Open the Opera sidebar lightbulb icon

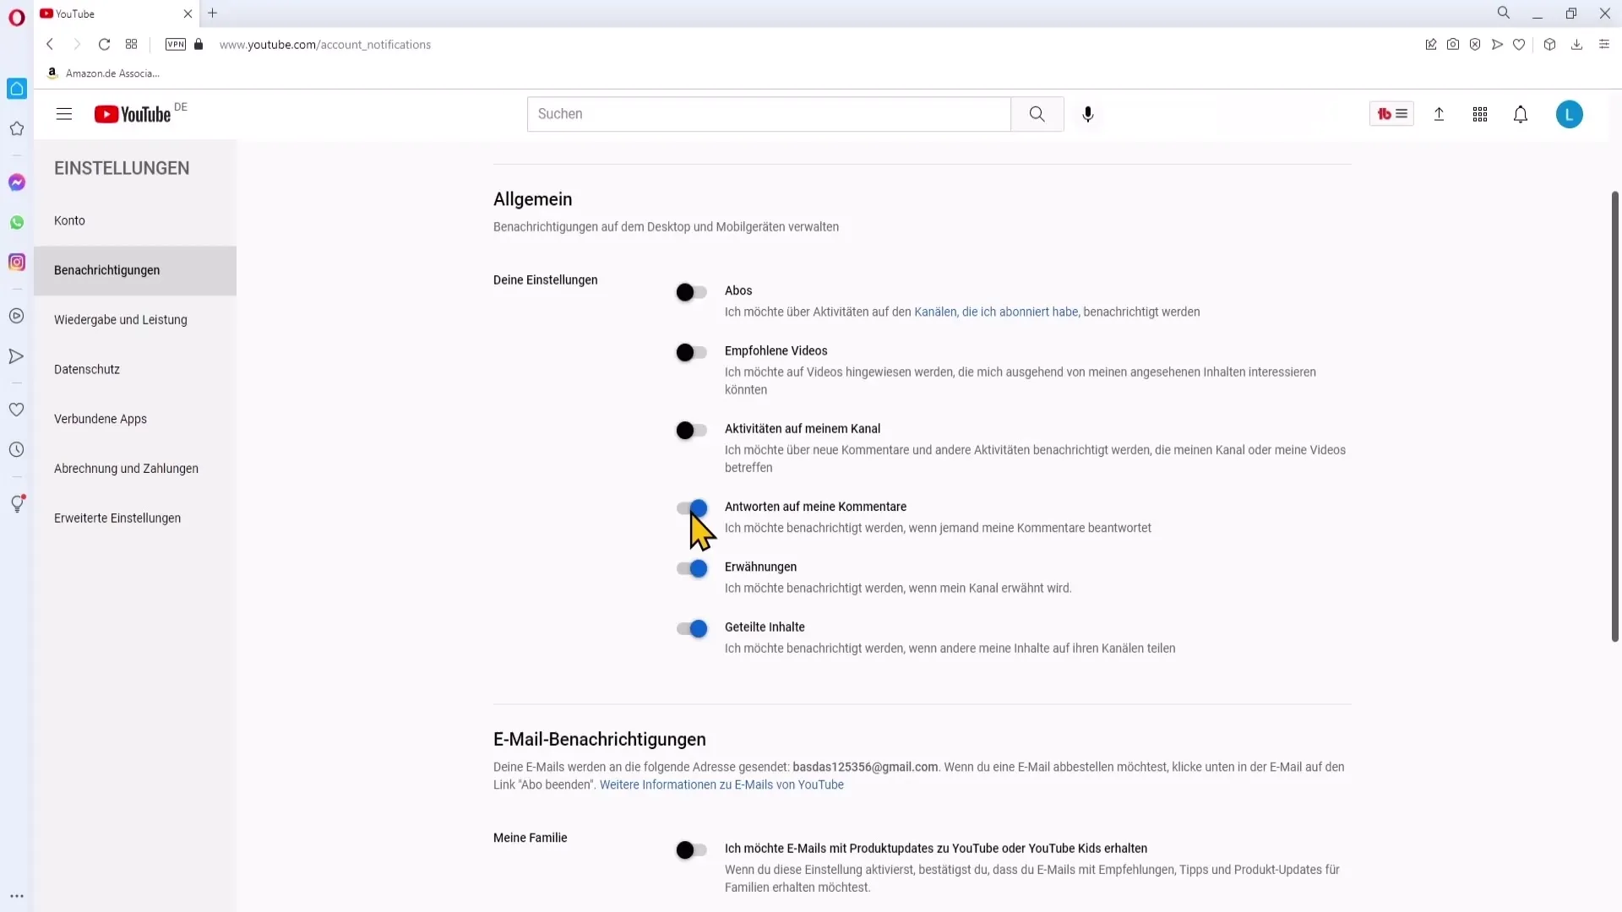point(17,504)
